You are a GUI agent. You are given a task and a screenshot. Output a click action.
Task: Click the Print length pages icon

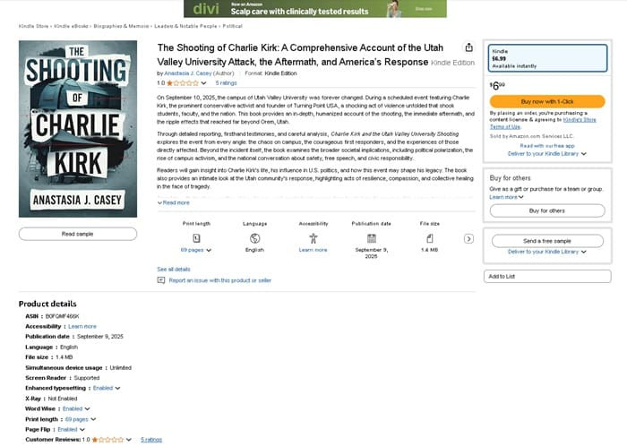[x=196, y=238]
